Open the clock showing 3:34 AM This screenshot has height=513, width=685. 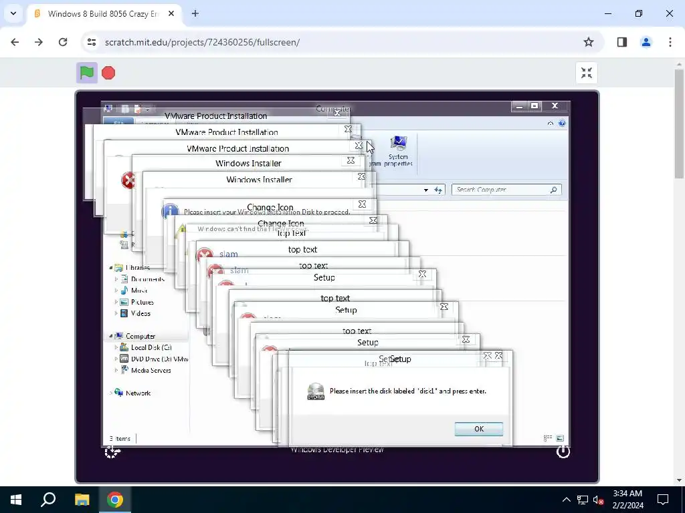click(x=627, y=500)
